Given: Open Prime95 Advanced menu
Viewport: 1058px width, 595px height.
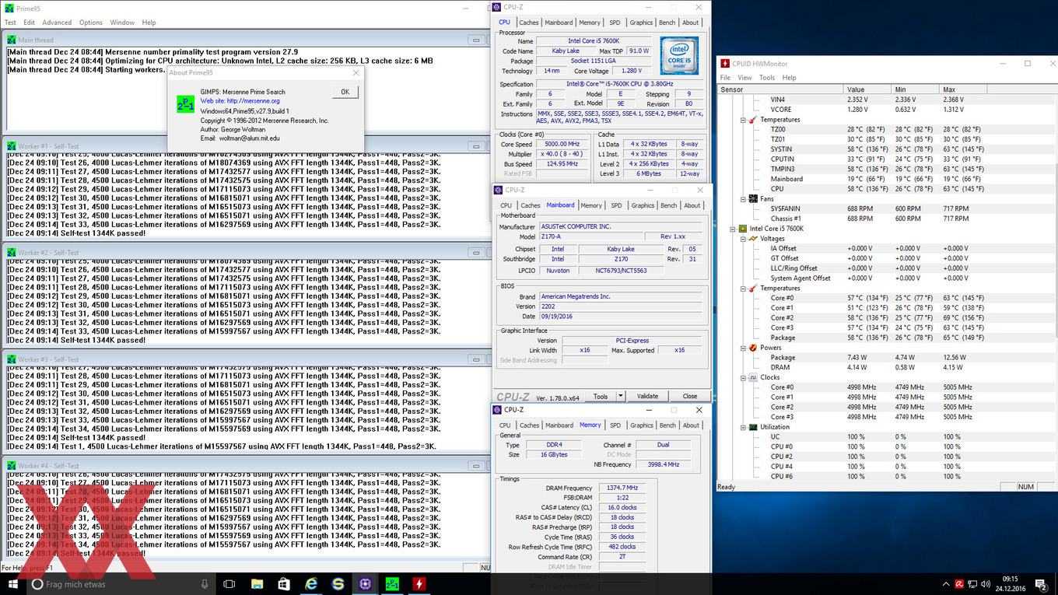Looking at the screenshot, I should 57,23.
